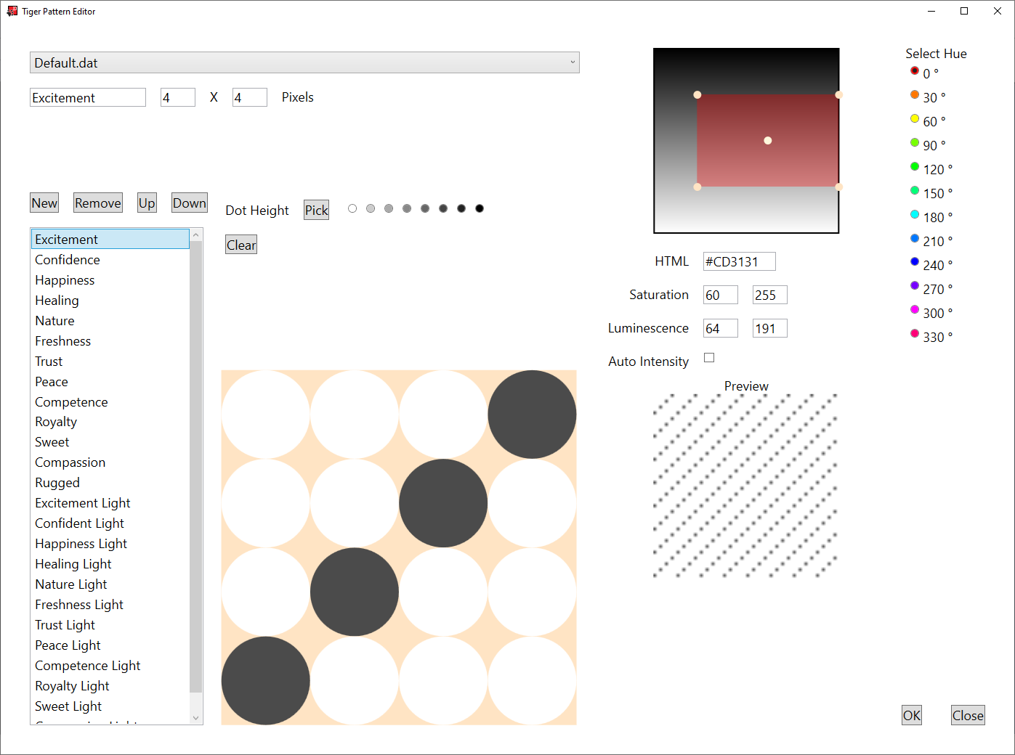Click the pattern preview thumbnail

point(745,486)
